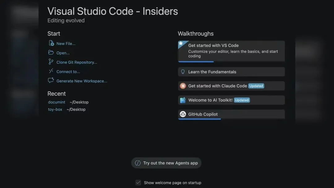Open recent folder documint

[57, 102]
